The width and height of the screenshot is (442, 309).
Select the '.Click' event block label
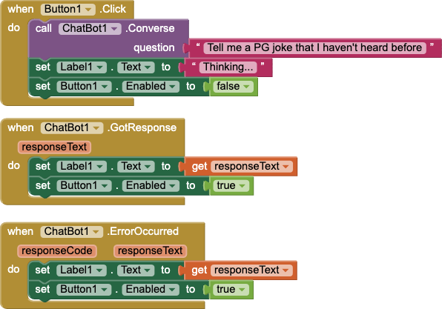pyautogui.click(x=113, y=10)
